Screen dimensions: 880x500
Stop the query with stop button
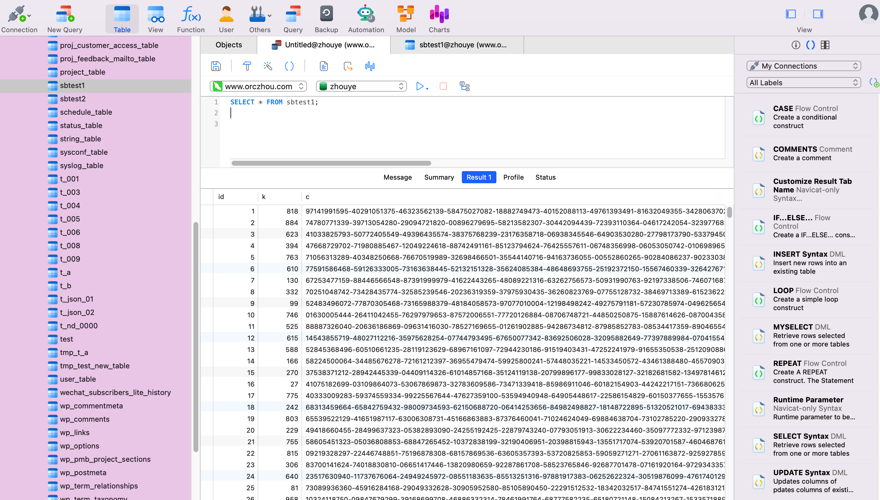[x=443, y=86]
